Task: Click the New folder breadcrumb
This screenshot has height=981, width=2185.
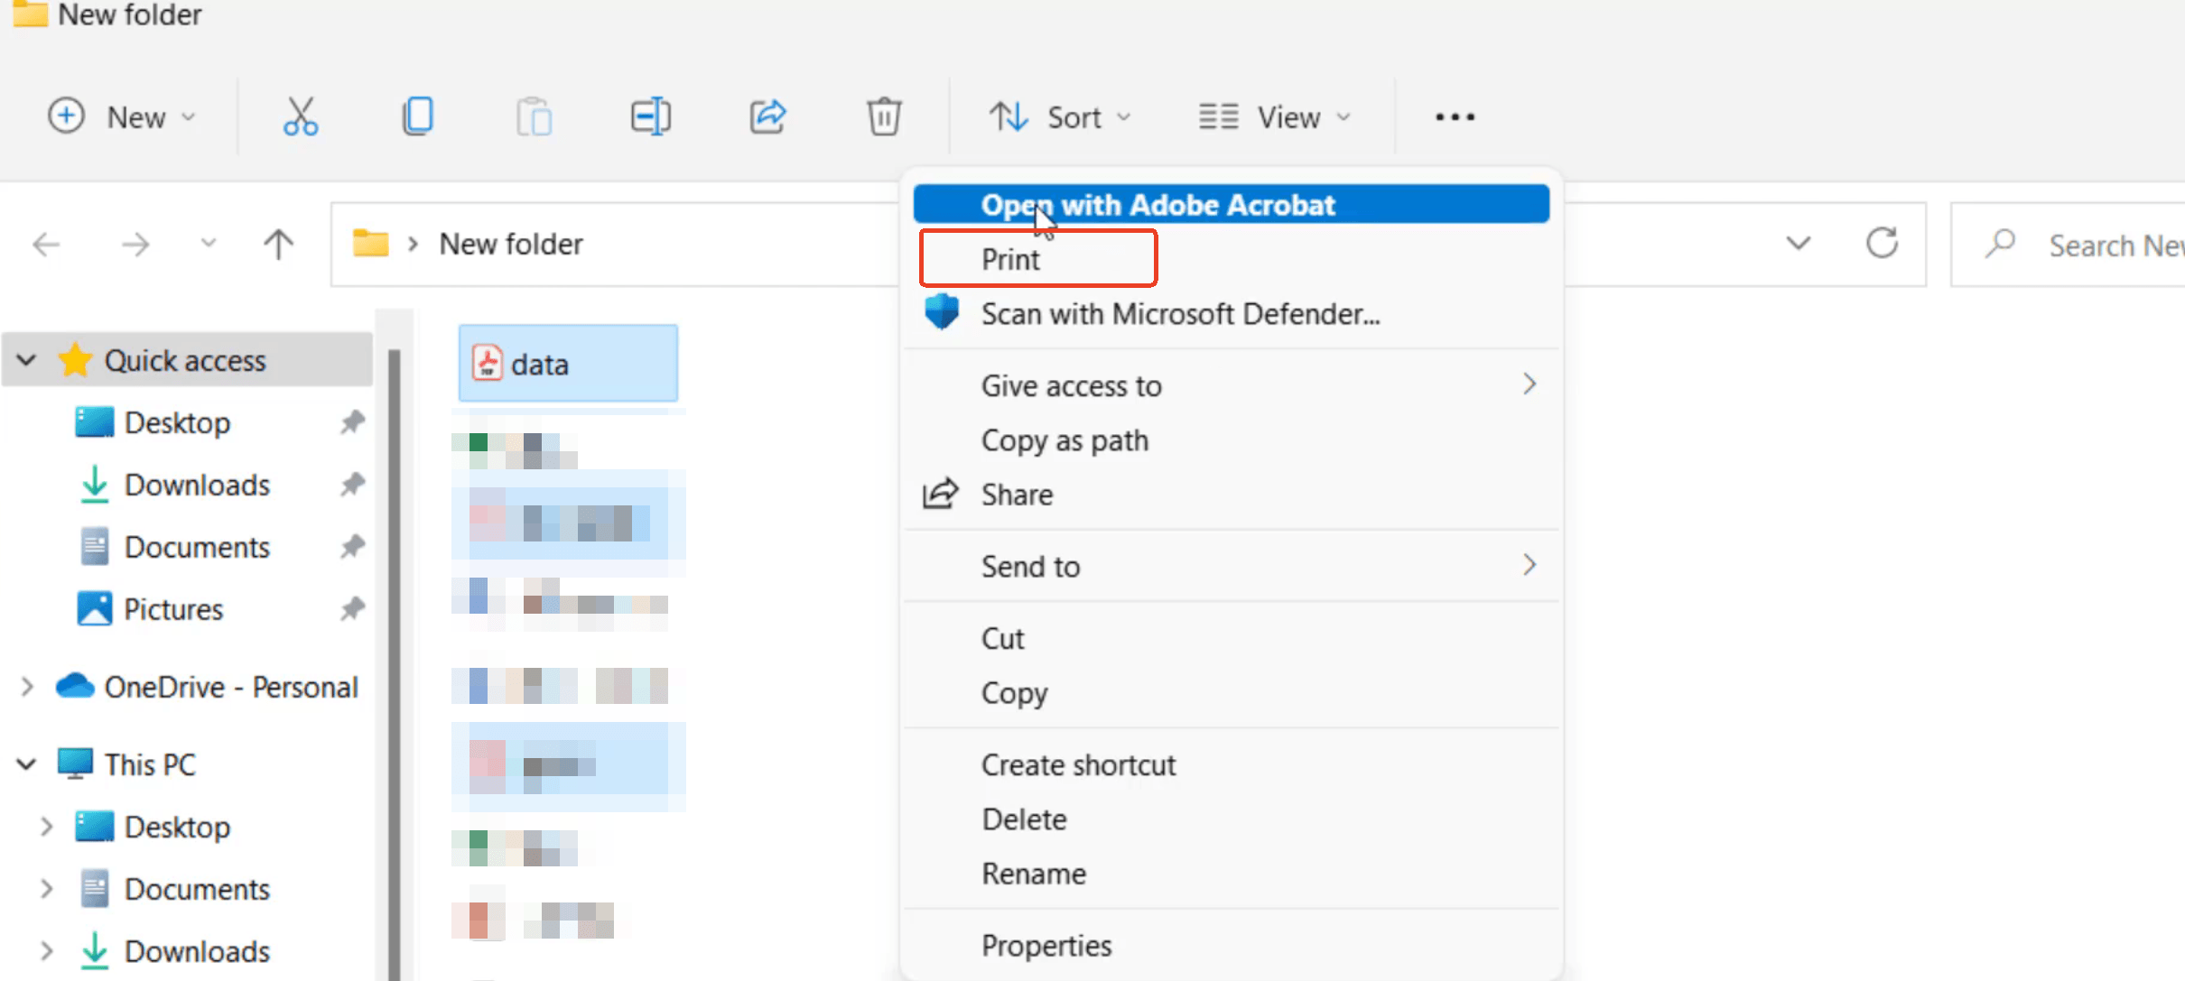Action: pos(511,244)
